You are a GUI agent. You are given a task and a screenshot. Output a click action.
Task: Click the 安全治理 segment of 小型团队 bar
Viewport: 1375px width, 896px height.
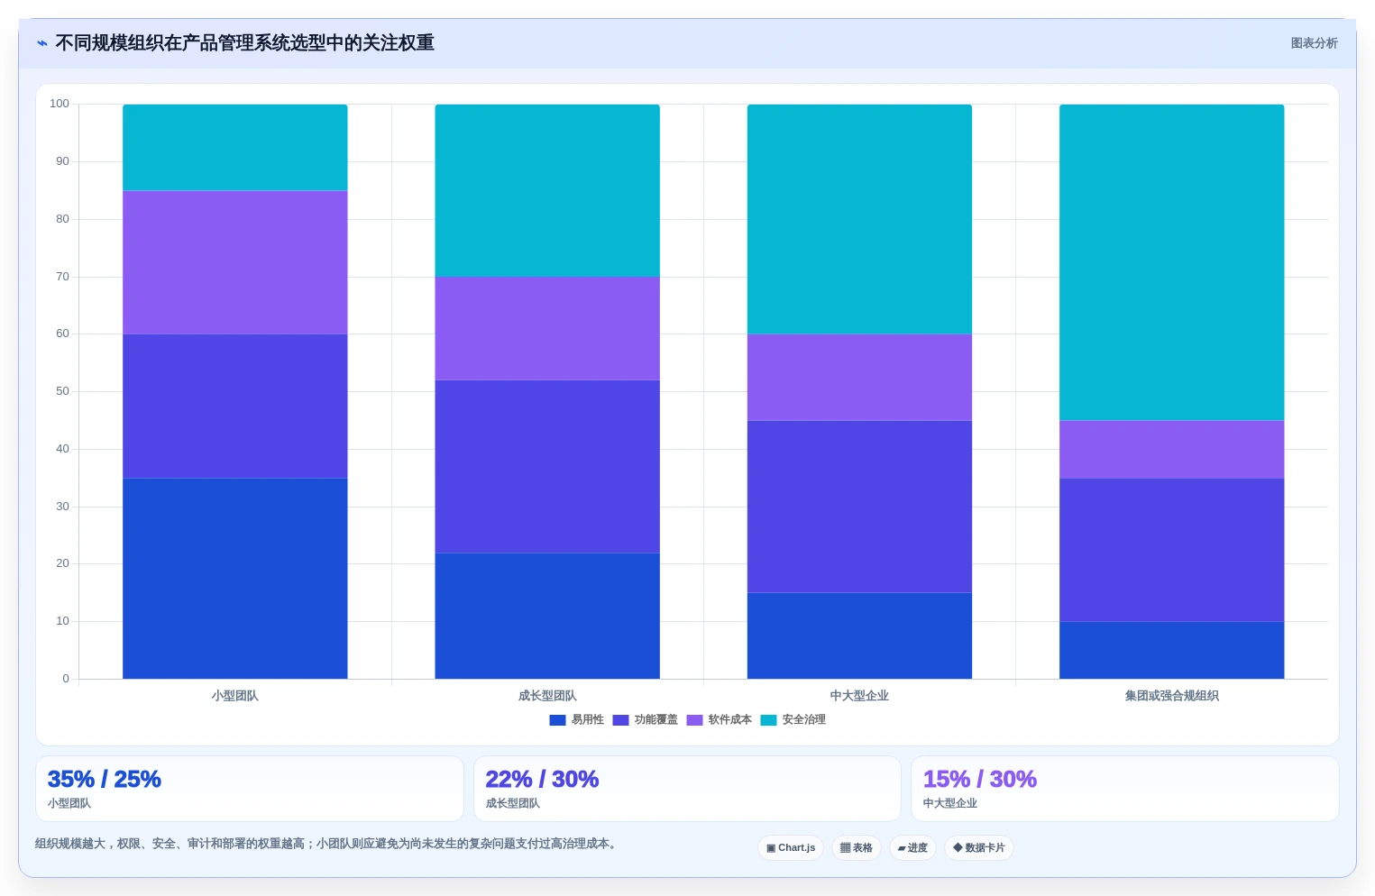(235, 148)
